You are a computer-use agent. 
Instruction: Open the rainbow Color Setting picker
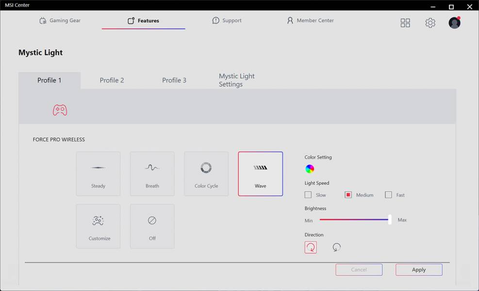310,169
